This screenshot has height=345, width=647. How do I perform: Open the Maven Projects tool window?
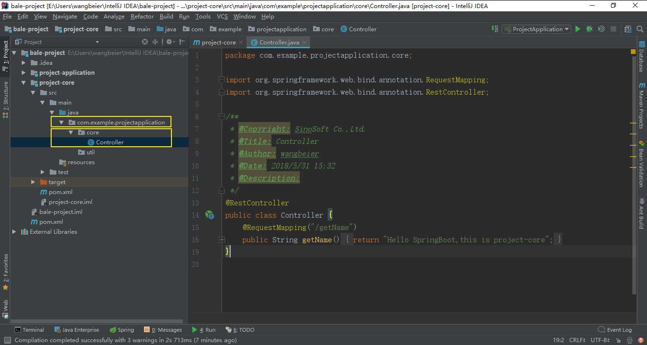click(641, 106)
